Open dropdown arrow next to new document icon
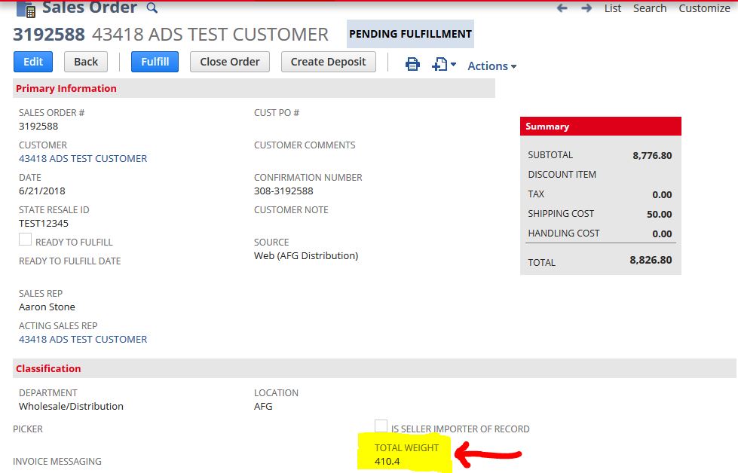The width and height of the screenshot is (738, 473). [x=453, y=65]
